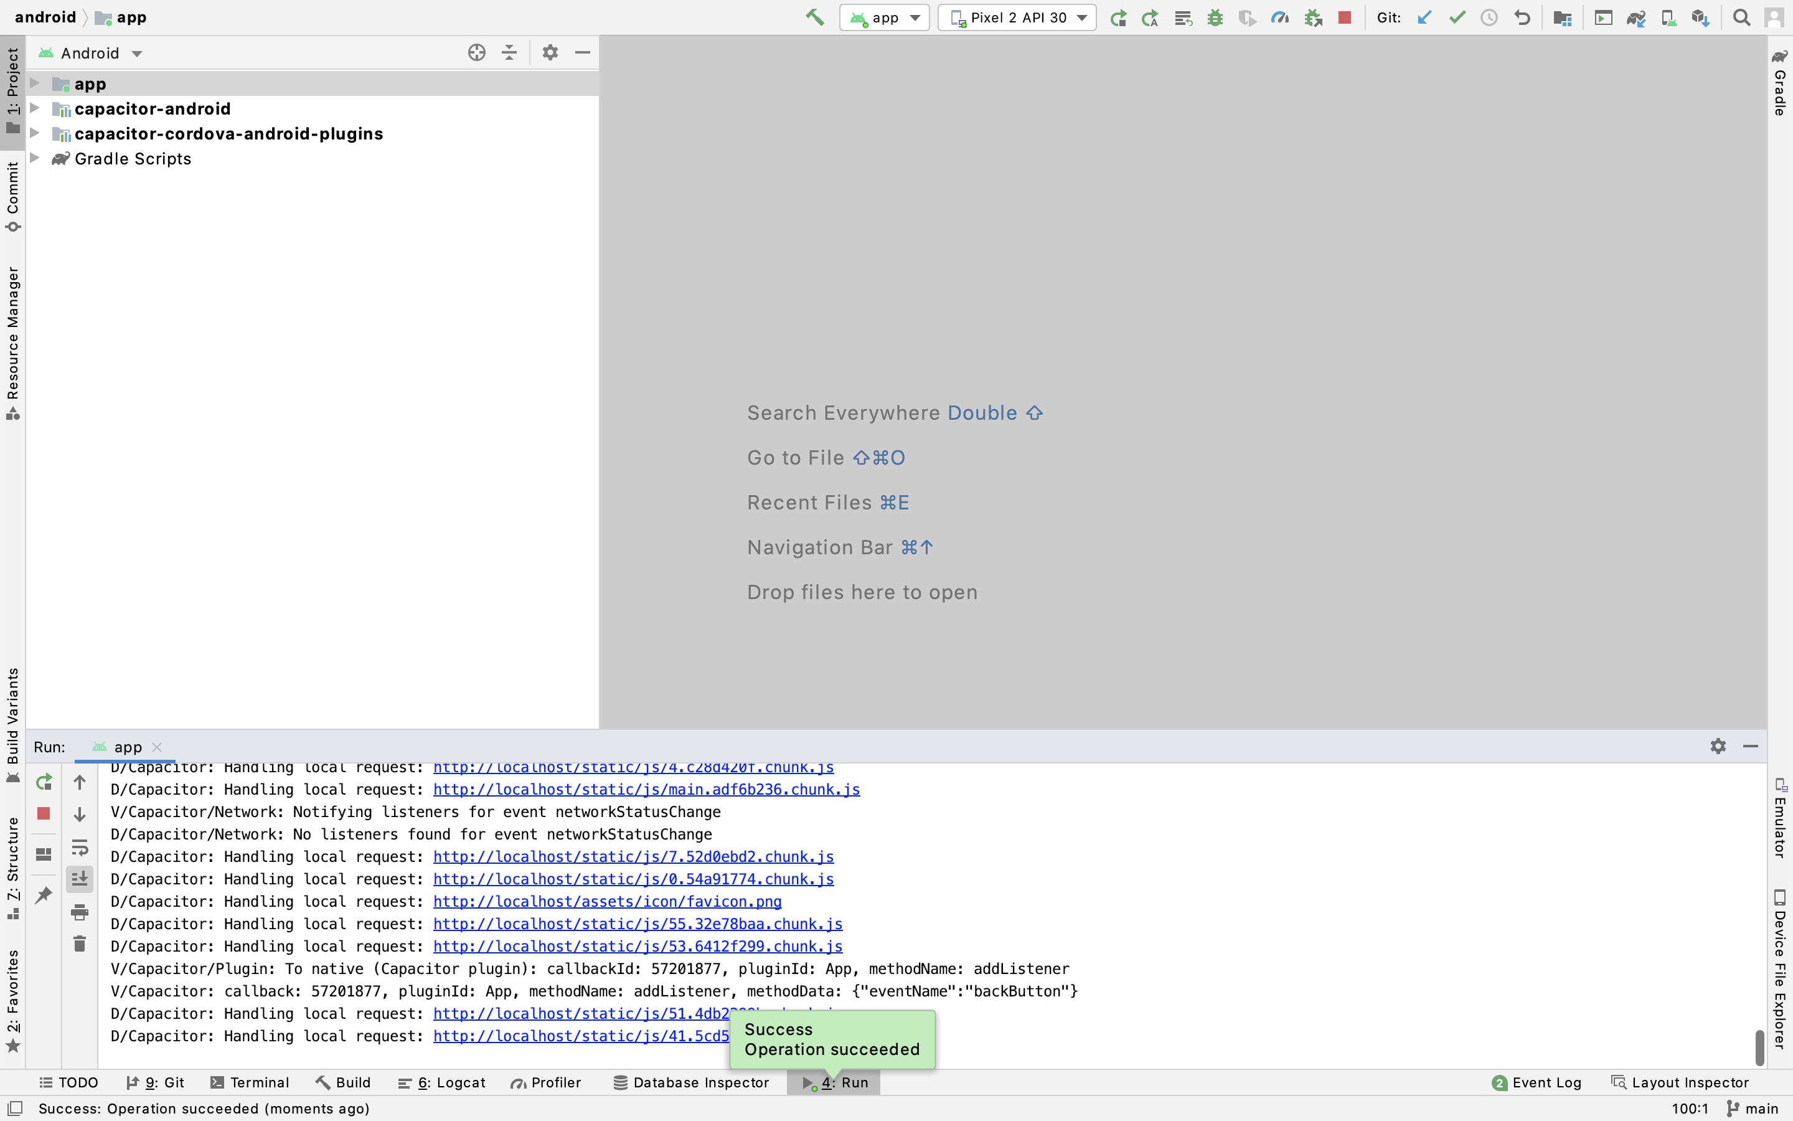Open the AVD Manager icon

pyautogui.click(x=1668, y=17)
